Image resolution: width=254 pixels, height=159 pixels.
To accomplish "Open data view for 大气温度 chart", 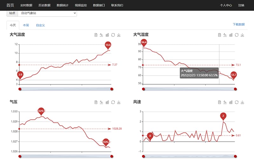I will point(96,35).
